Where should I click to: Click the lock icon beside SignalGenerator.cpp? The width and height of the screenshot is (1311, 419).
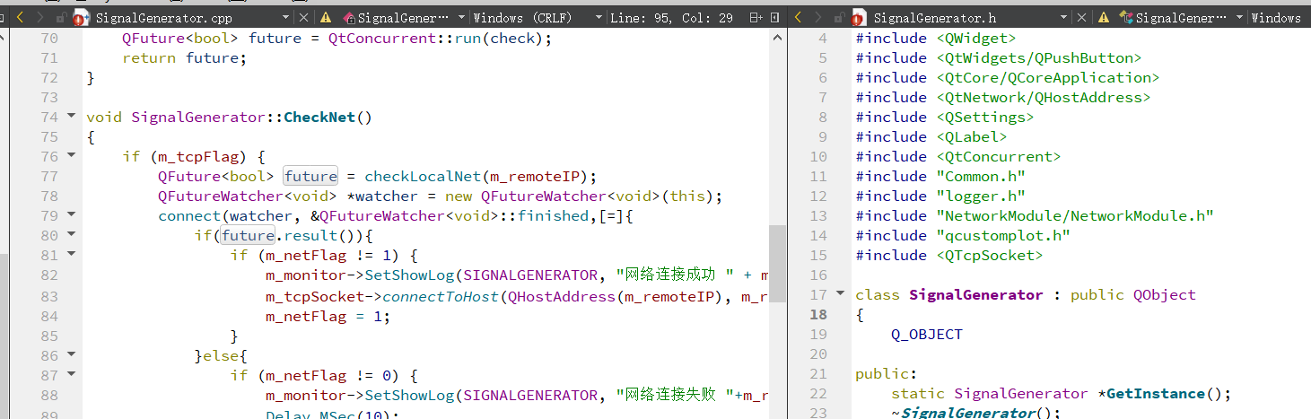(60, 17)
